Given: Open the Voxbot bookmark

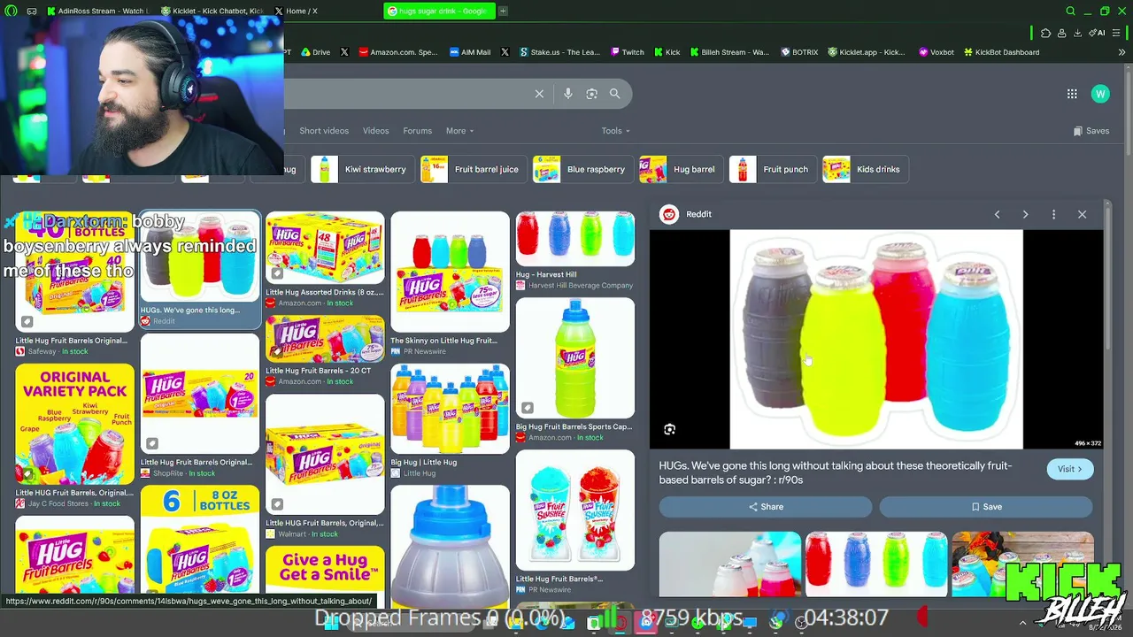Looking at the screenshot, I should click(936, 52).
